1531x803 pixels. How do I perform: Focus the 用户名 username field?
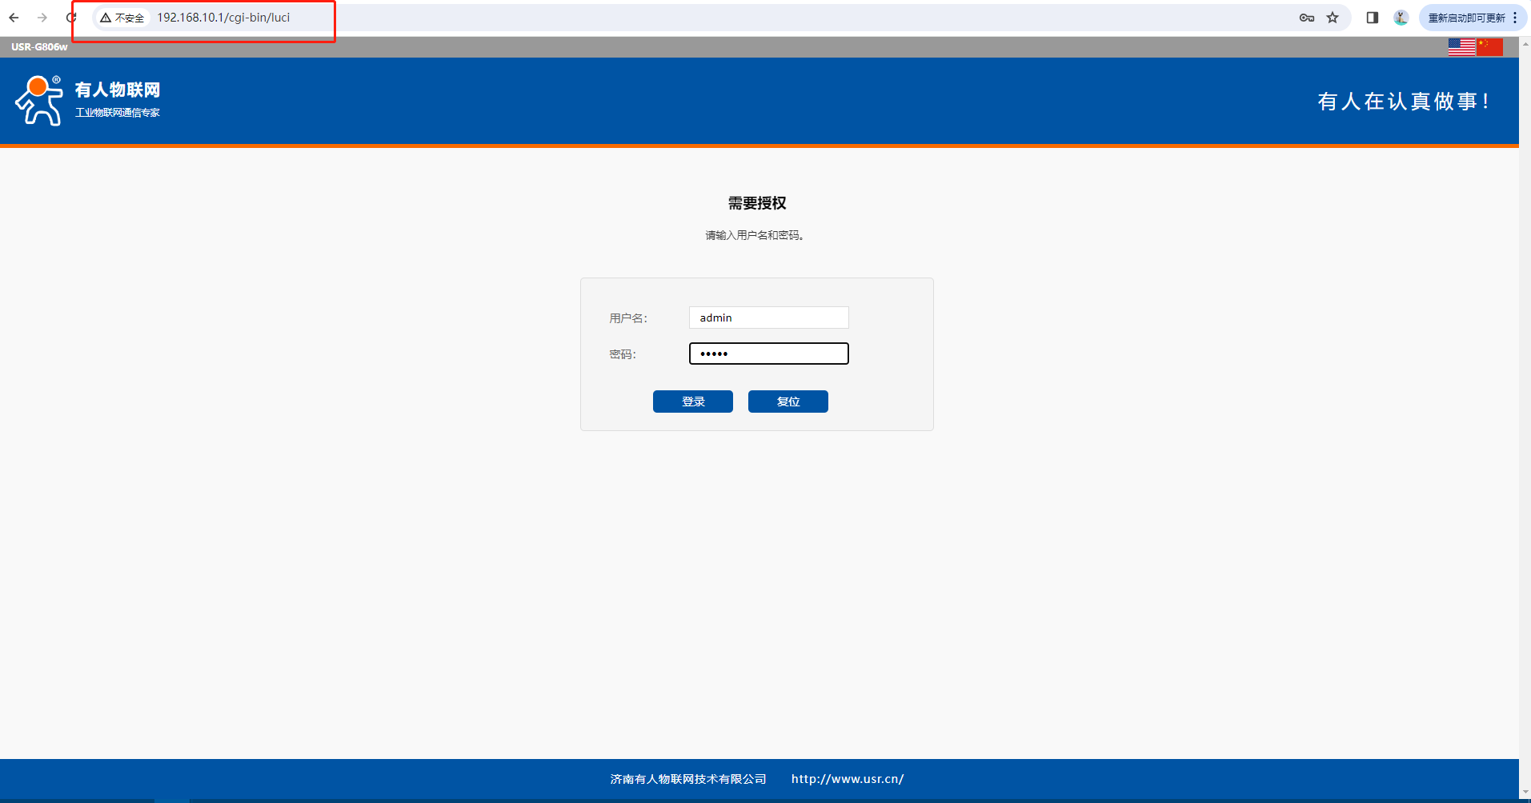coord(768,318)
